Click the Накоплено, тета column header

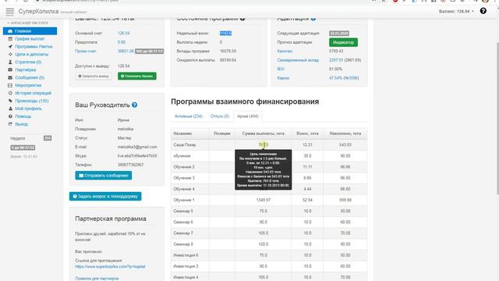[345, 133]
